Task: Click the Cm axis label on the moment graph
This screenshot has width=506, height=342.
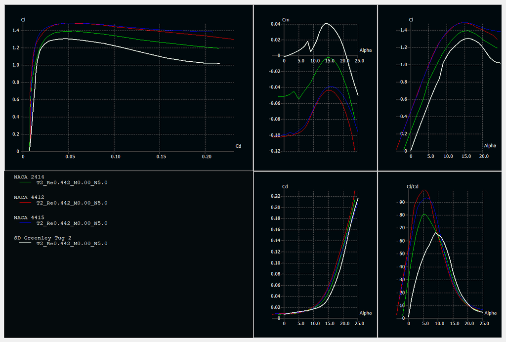Action: [x=285, y=20]
